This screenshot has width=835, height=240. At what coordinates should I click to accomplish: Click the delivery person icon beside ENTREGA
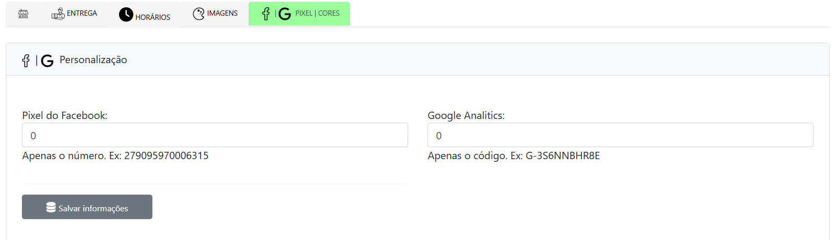[58, 14]
